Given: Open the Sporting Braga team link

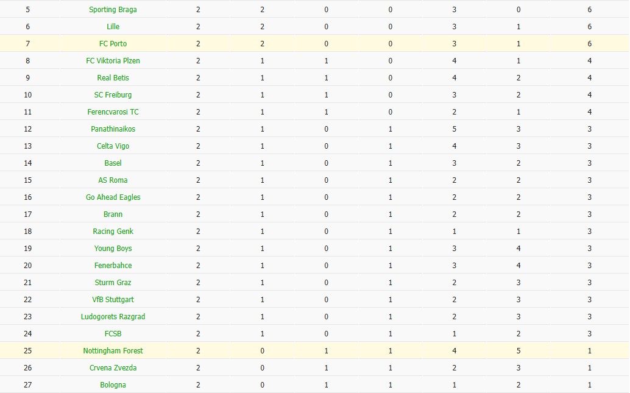Looking at the screenshot, I should (x=113, y=10).
